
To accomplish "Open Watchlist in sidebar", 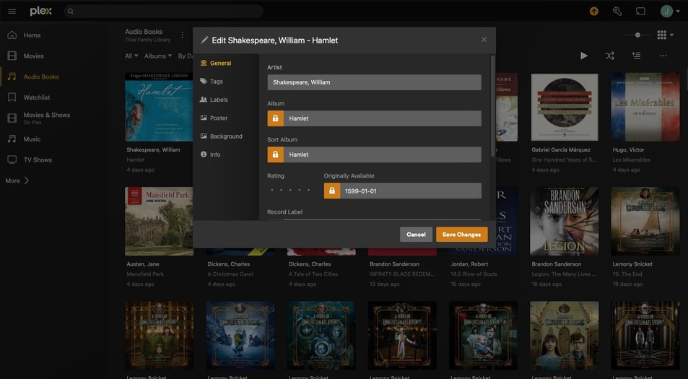I will 37,97.
